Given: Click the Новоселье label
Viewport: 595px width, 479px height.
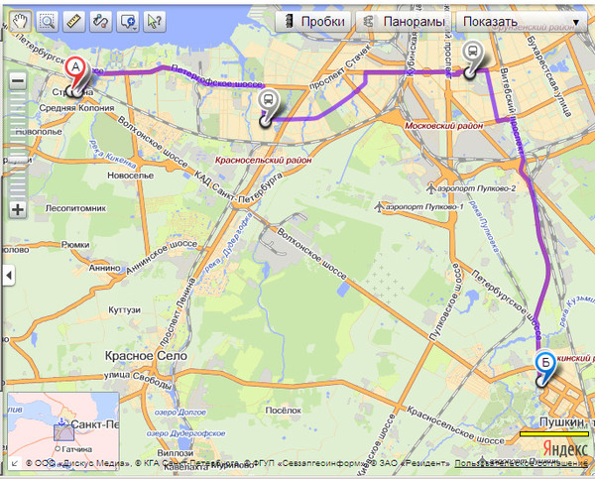Looking at the screenshot, I should [x=130, y=176].
